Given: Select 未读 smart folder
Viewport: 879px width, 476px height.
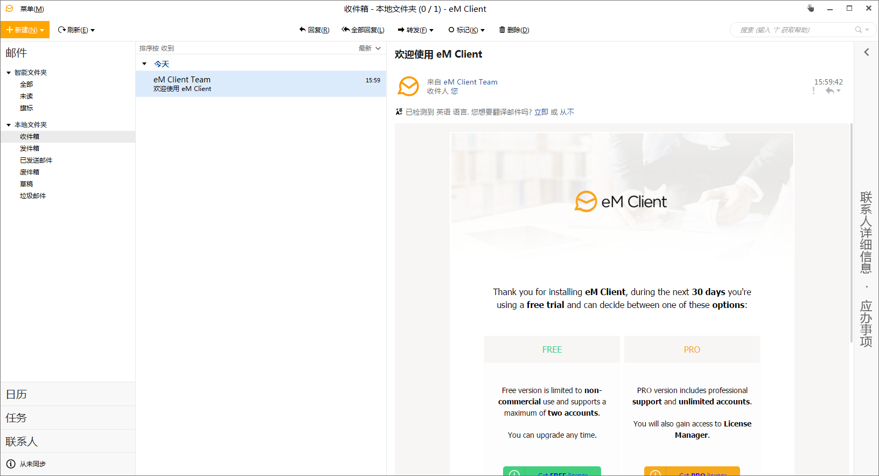Looking at the screenshot, I should click(26, 96).
